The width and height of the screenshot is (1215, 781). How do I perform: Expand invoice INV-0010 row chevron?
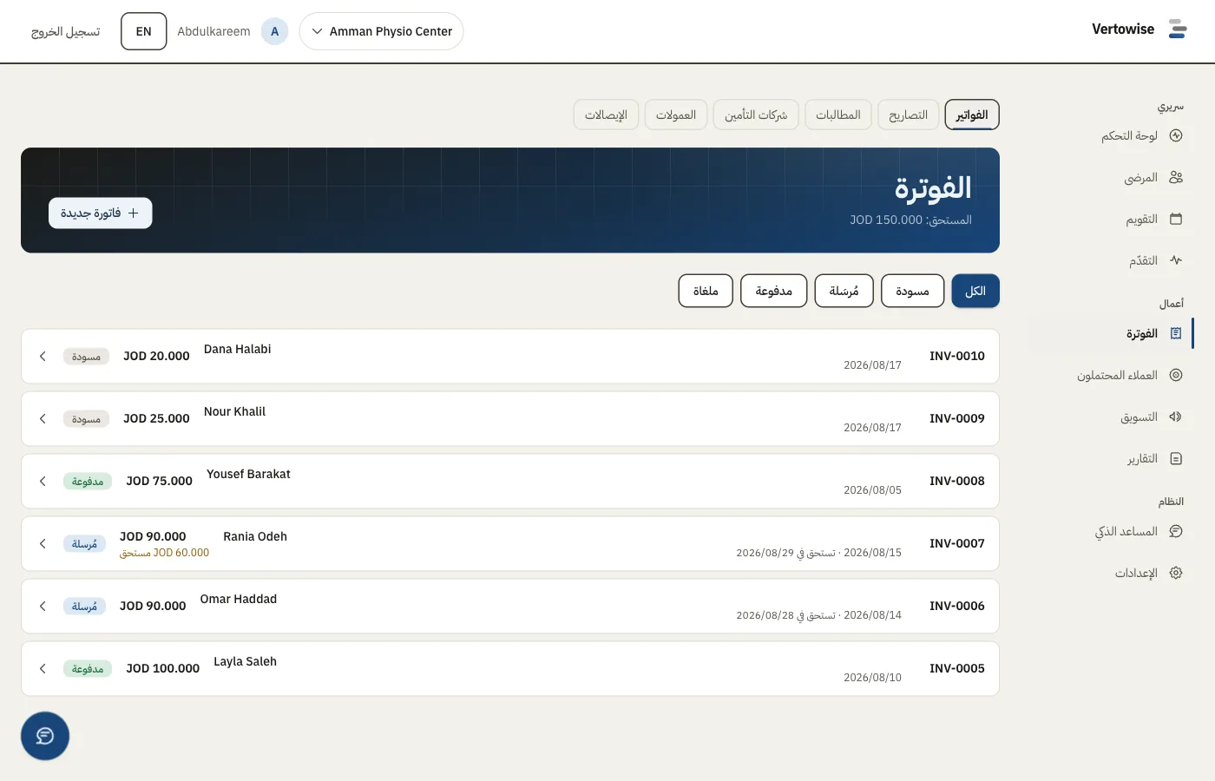click(43, 357)
